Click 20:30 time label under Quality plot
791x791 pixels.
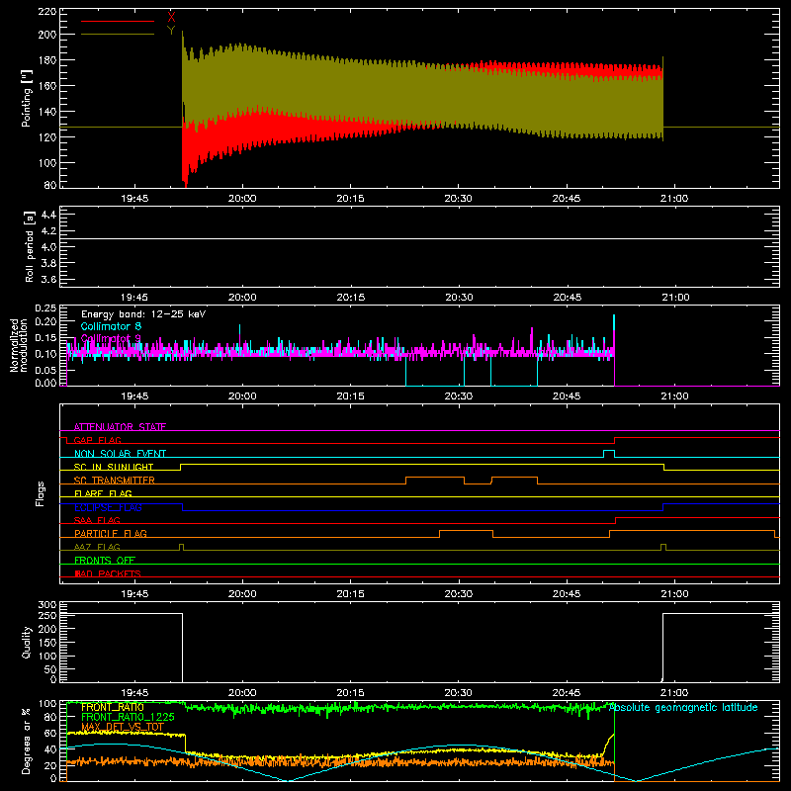[459, 693]
